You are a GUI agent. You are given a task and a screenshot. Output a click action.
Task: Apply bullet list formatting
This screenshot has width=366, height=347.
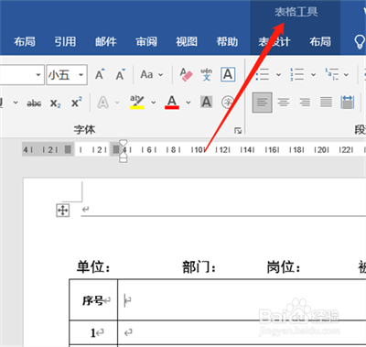pos(263,74)
